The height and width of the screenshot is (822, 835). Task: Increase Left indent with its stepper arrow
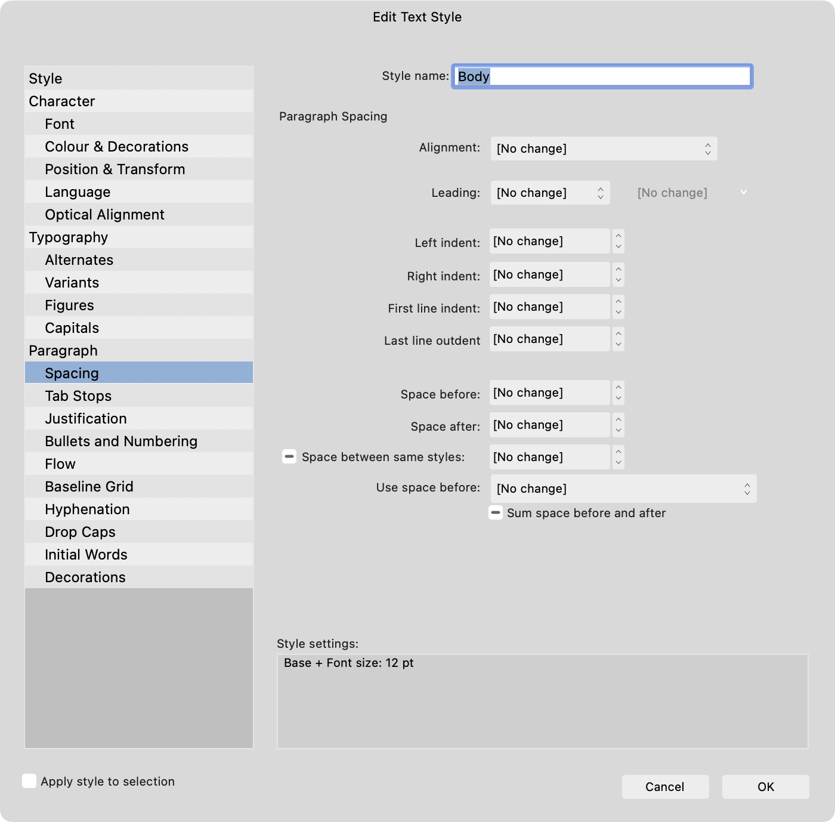pyautogui.click(x=618, y=237)
